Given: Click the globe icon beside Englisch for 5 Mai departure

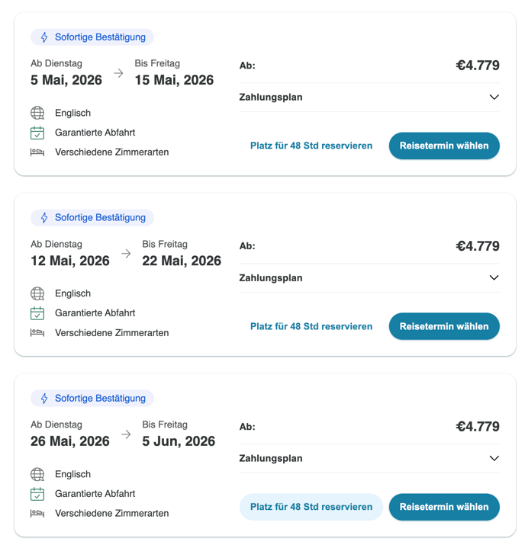Looking at the screenshot, I should pyautogui.click(x=37, y=113).
